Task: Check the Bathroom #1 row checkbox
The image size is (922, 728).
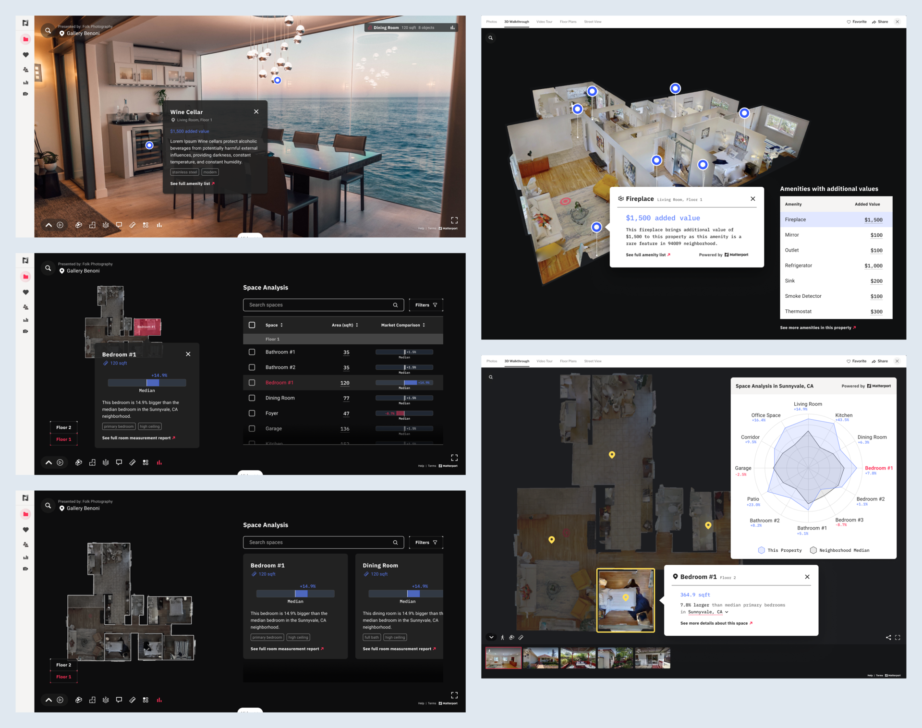Action: point(252,352)
